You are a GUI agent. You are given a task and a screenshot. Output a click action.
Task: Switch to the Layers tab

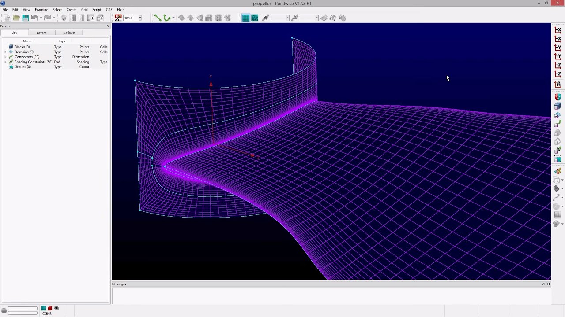(x=41, y=33)
